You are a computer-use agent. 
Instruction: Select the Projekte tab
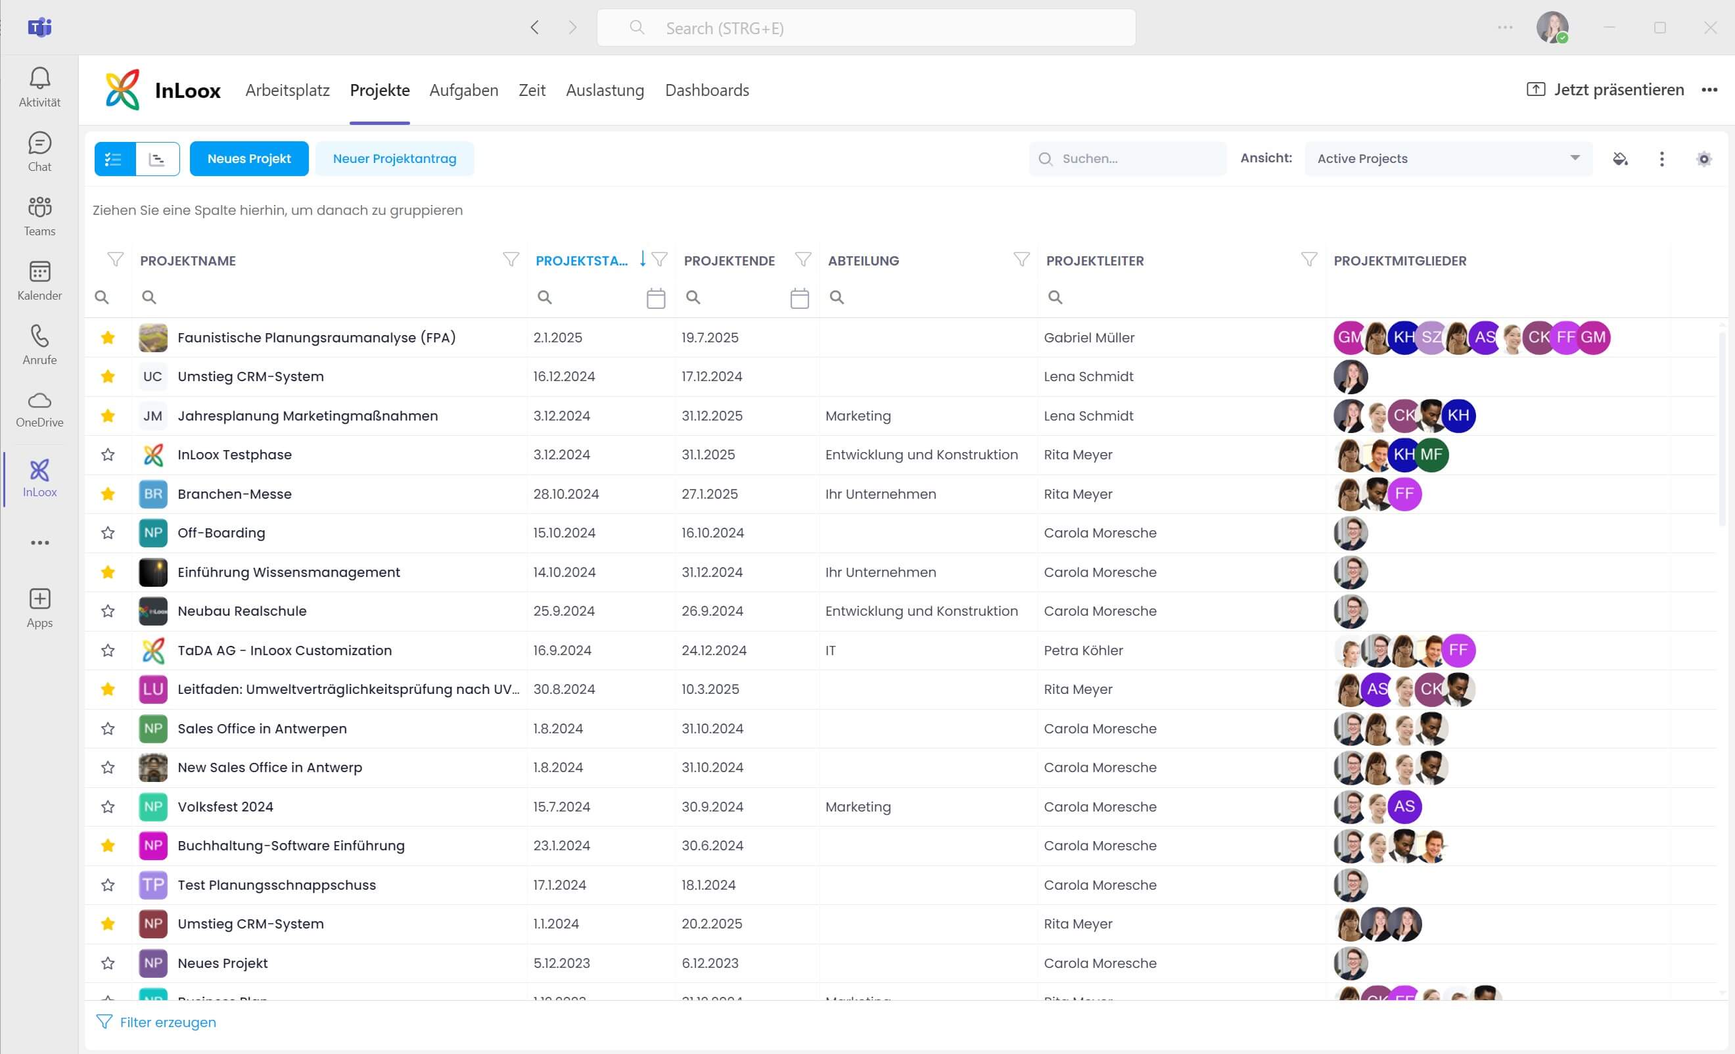[380, 90]
